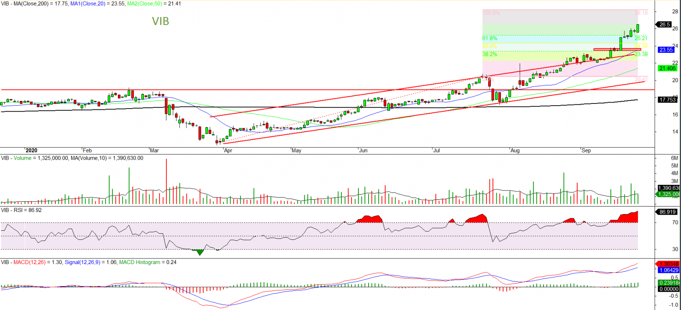This screenshot has width=681, height=310.
Task: Click the Jun label on the time axis
Action: (363, 150)
